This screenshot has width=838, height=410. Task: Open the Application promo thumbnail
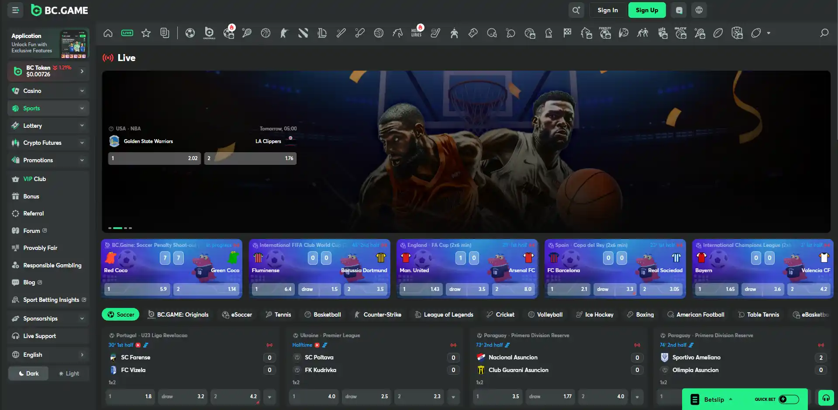[x=74, y=44]
